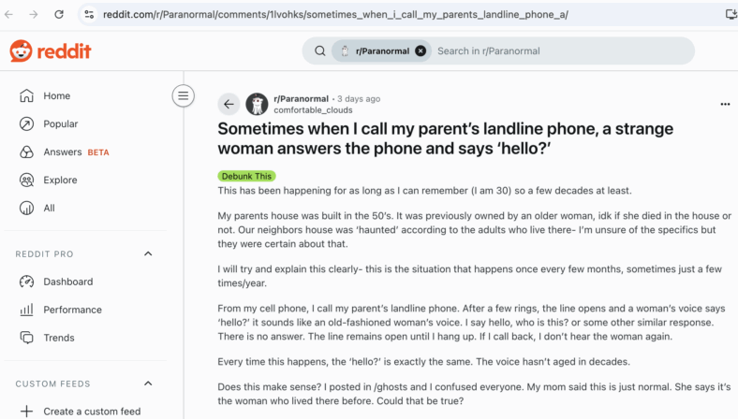The height and width of the screenshot is (419, 738).
Task: View site information icon in address bar
Action: pos(89,14)
